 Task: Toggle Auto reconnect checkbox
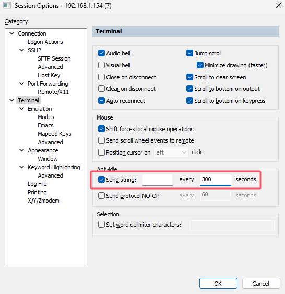[x=101, y=101]
